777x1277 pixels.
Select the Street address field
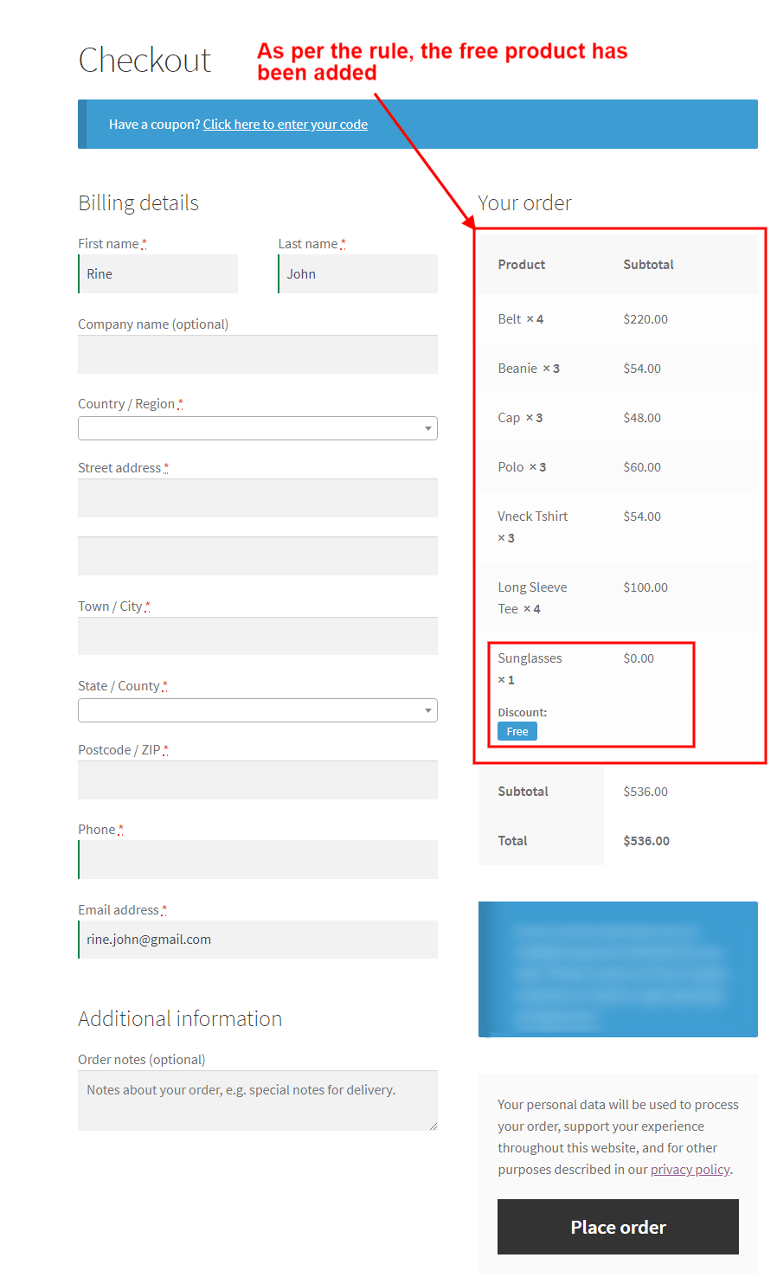257,497
